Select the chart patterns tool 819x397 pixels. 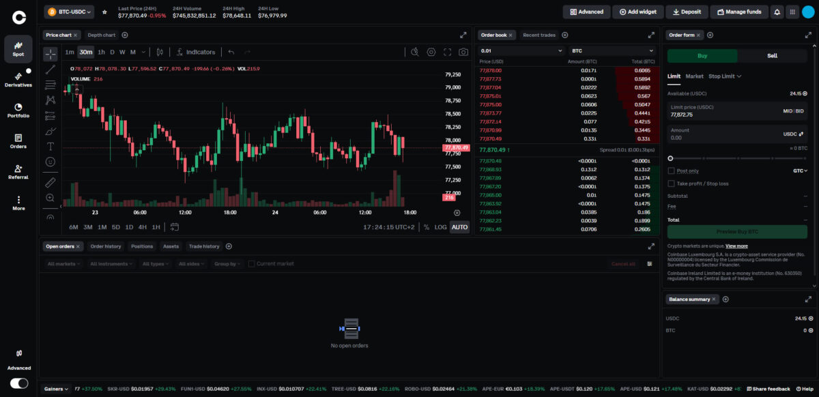(x=51, y=100)
